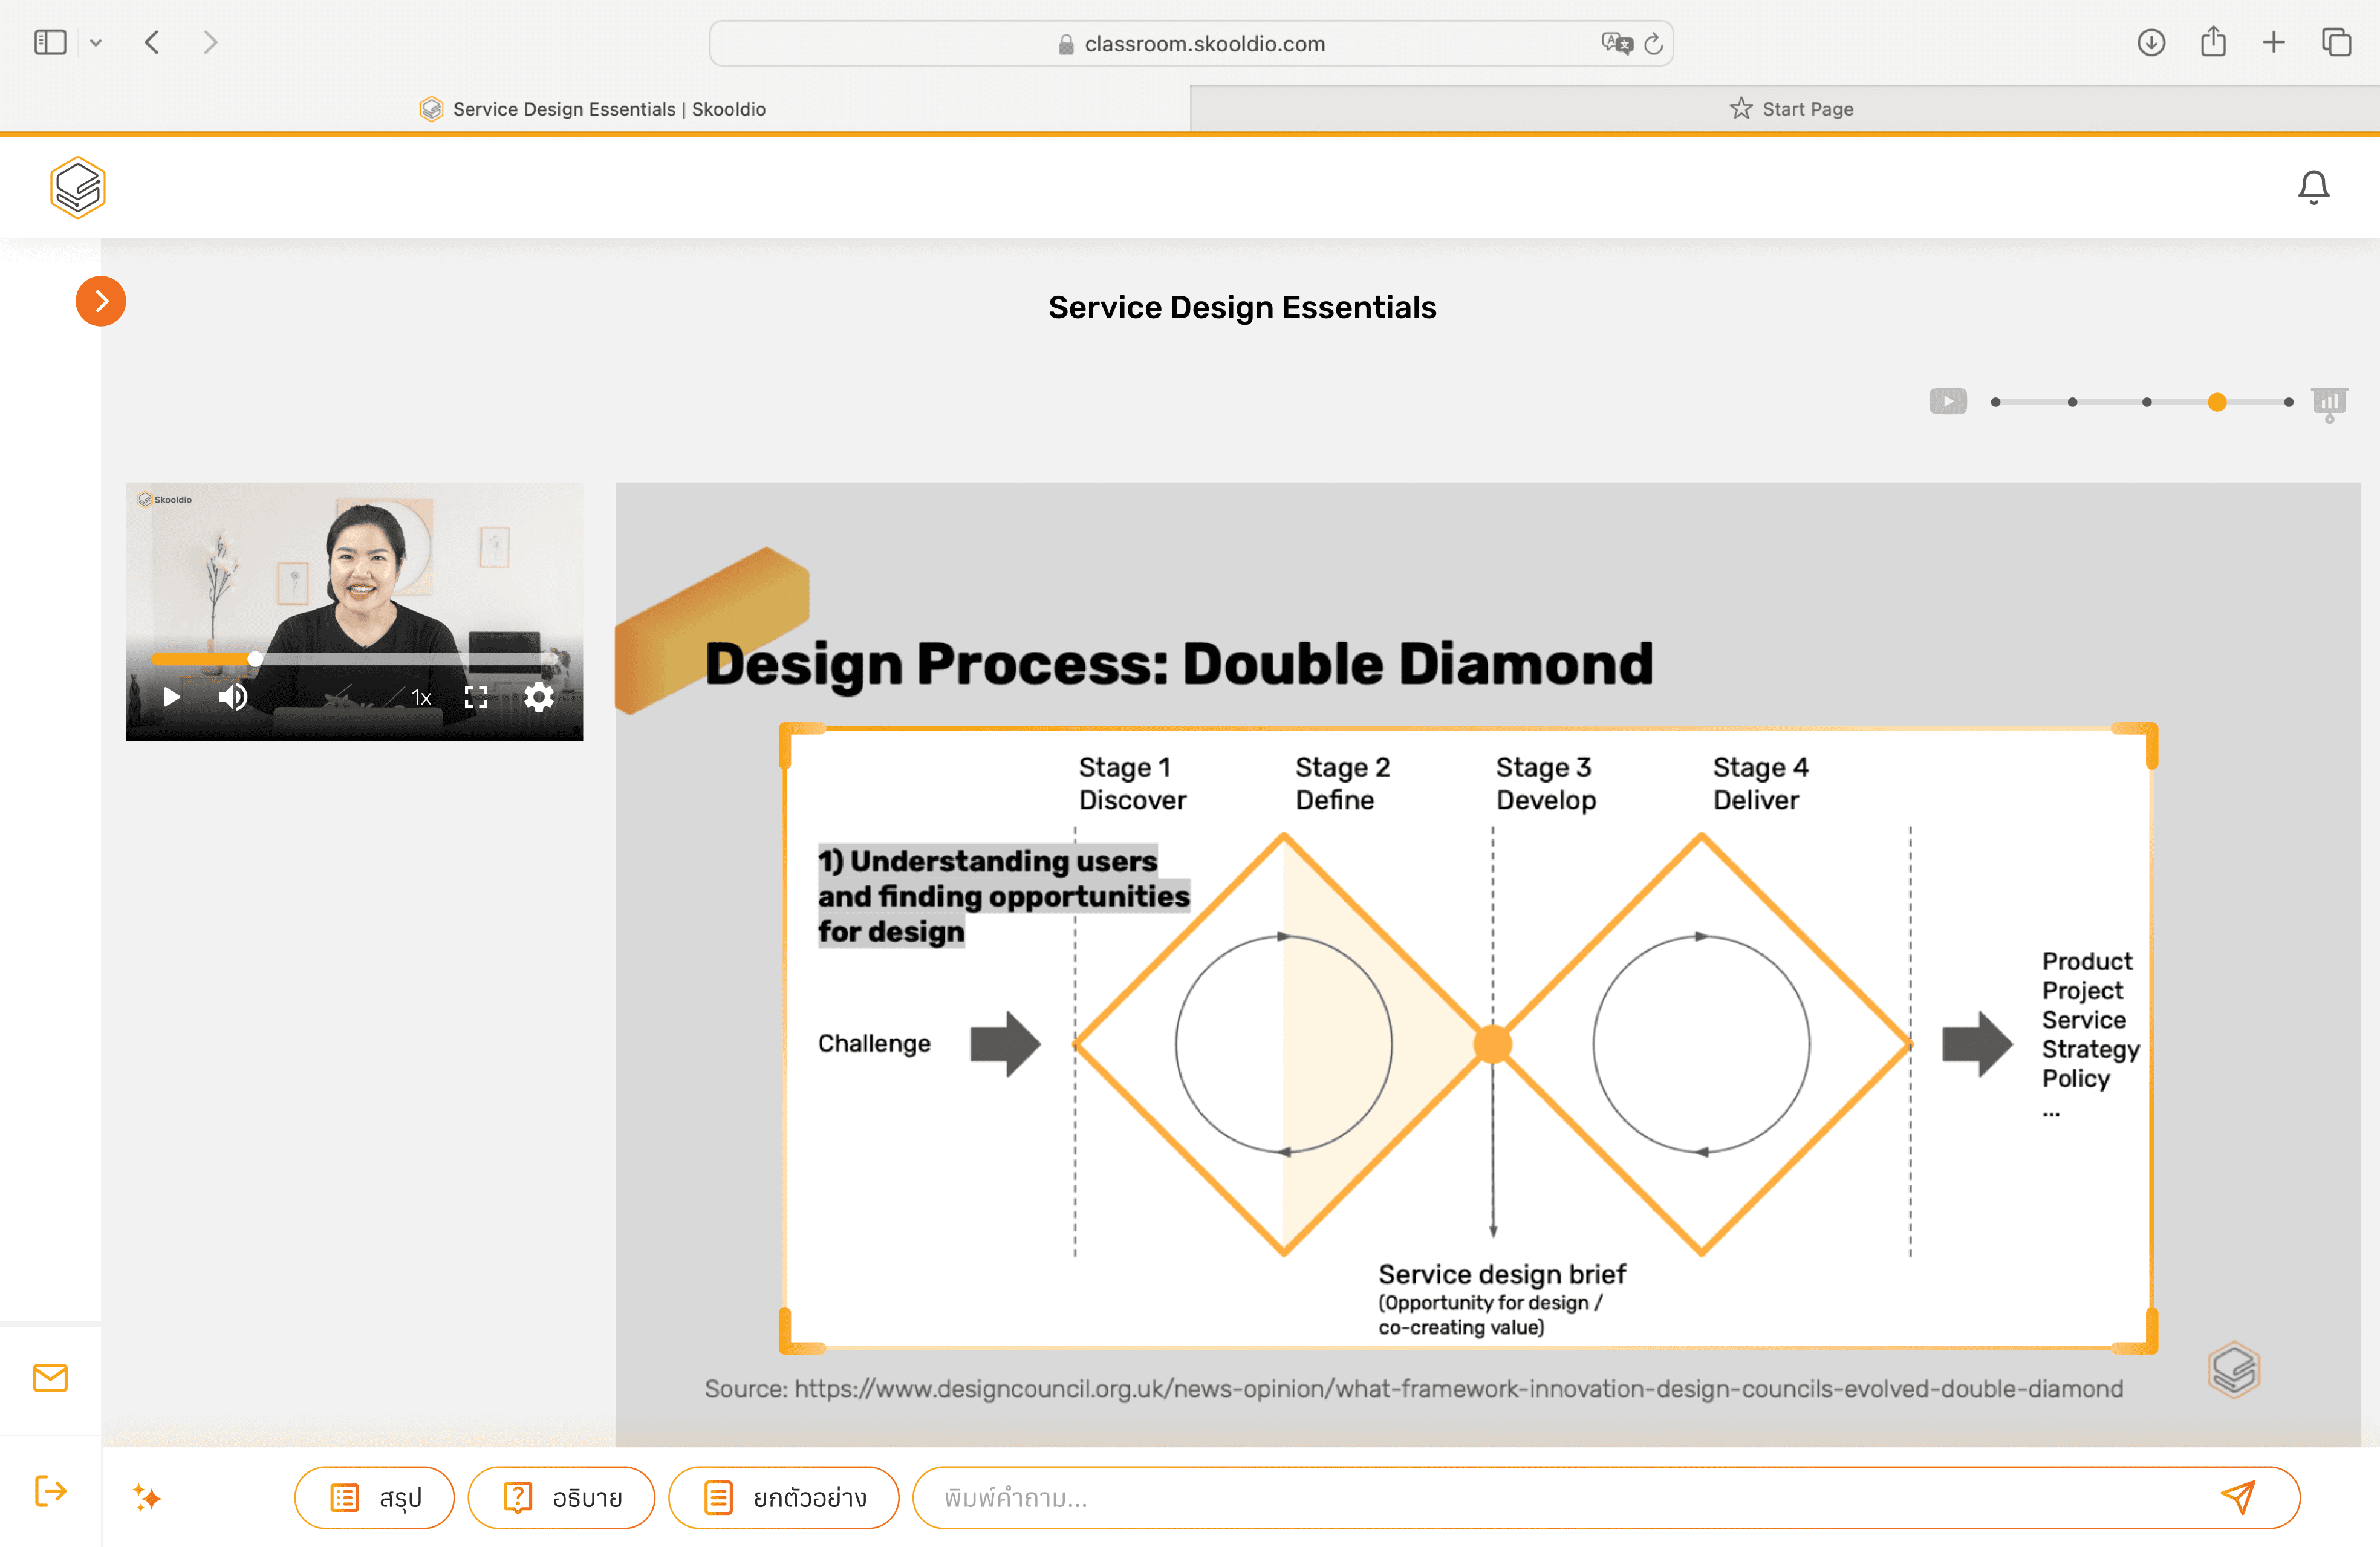The image size is (2380, 1547).
Task: Change the 1x playback speed
Action: (x=421, y=697)
